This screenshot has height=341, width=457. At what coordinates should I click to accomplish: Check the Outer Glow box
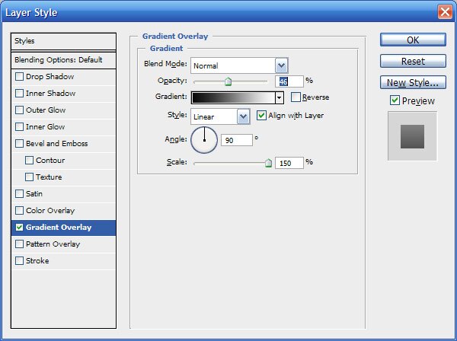click(x=19, y=110)
